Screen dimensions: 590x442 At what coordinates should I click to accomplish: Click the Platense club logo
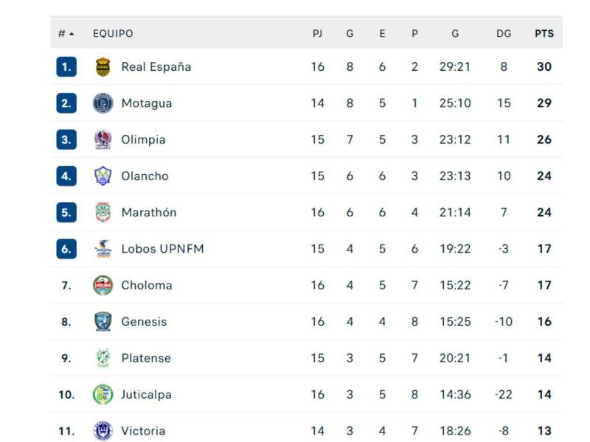[103, 358]
